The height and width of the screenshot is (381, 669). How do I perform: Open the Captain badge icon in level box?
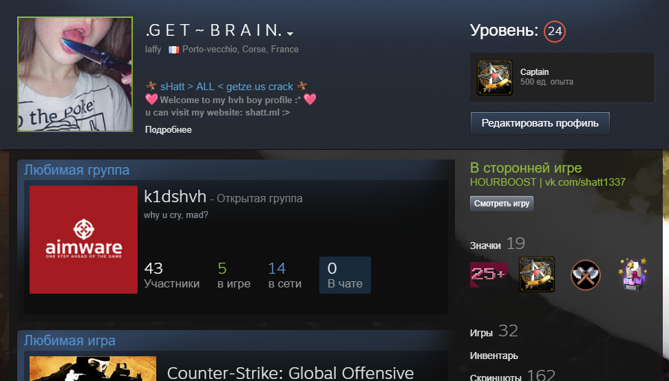point(494,78)
